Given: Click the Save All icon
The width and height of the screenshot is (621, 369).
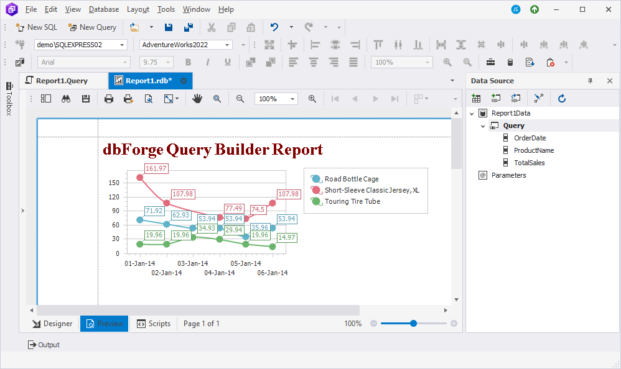Looking at the screenshot, I should pos(189,27).
